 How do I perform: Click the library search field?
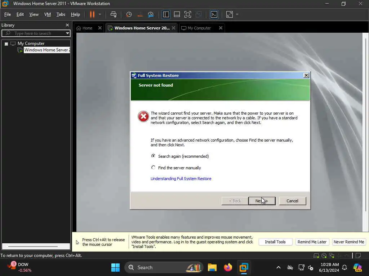pyautogui.click(x=35, y=33)
